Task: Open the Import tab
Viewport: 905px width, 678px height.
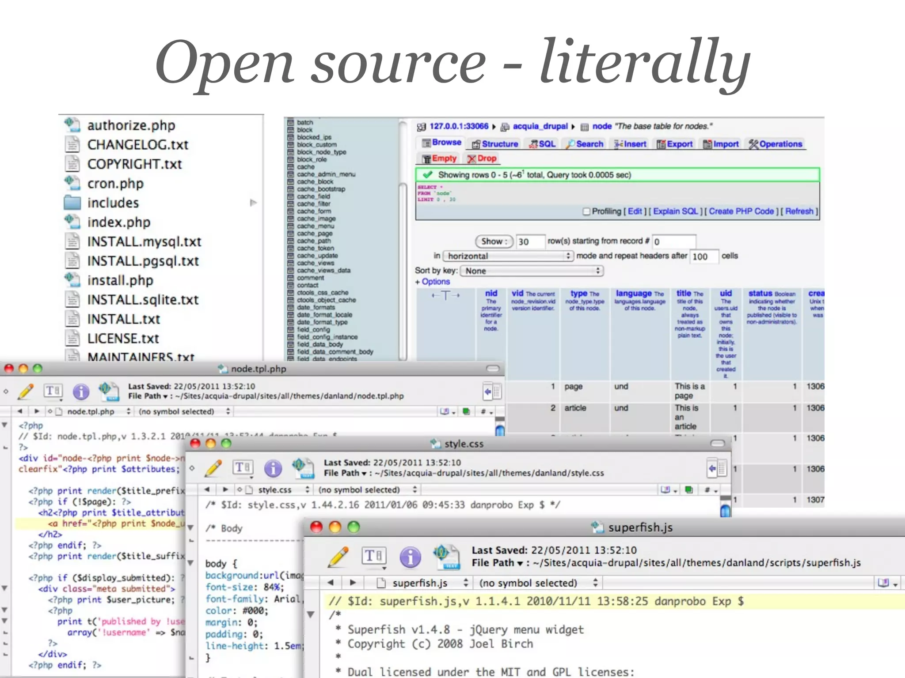Action: click(x=721, y=144)
